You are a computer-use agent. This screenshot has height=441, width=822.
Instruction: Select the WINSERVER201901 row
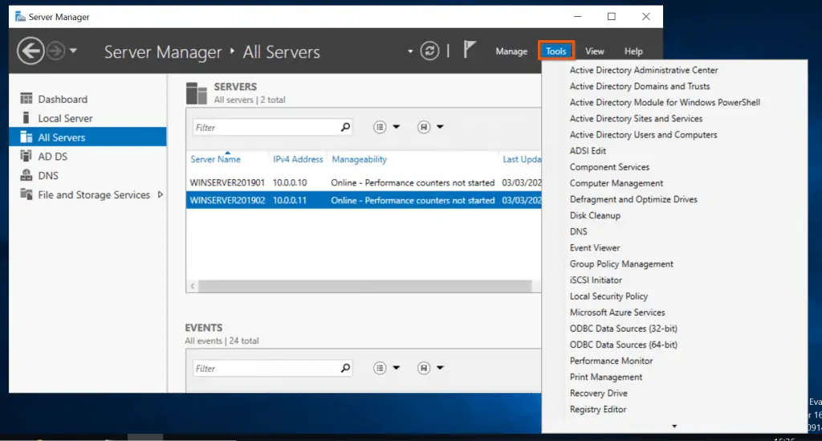click(364, 182)
